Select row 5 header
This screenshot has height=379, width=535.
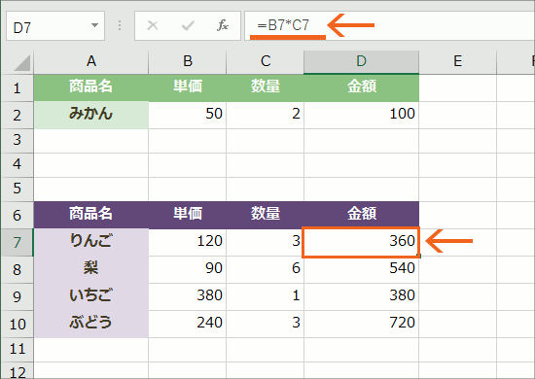[x=18, y=189]
